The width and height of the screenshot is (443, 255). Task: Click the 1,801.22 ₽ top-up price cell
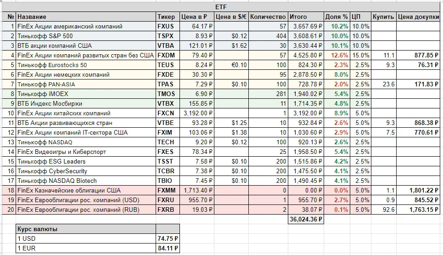click(418, 190)
